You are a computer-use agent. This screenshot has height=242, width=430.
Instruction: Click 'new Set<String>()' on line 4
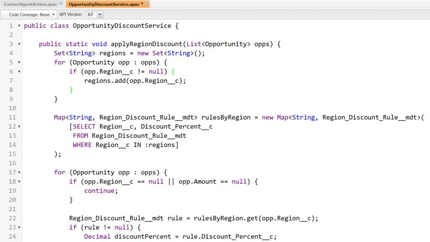(x=169, y=53)
